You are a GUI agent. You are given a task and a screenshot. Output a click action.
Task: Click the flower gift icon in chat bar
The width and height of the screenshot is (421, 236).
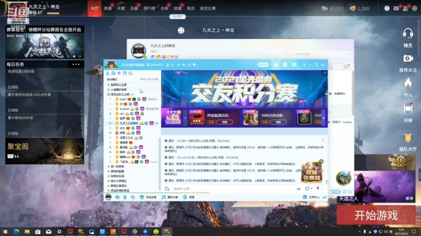[318, 188]
